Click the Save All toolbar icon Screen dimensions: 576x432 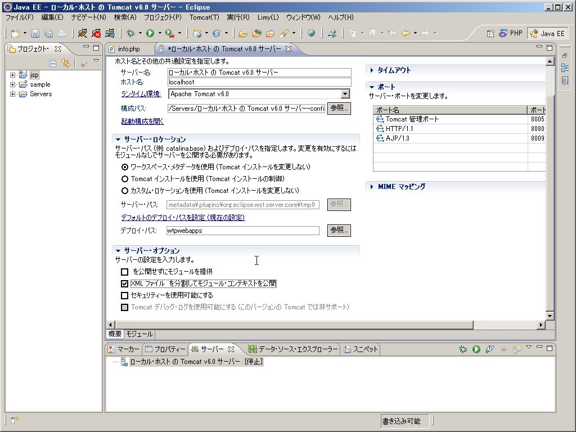[48, 33]
